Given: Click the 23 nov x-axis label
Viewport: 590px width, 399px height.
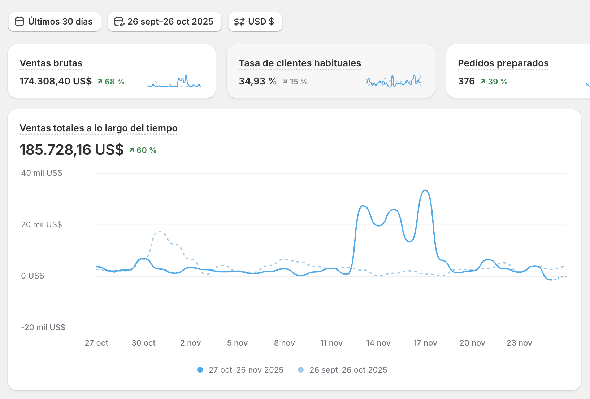Looking at the screenshot, I should point(519,343).
